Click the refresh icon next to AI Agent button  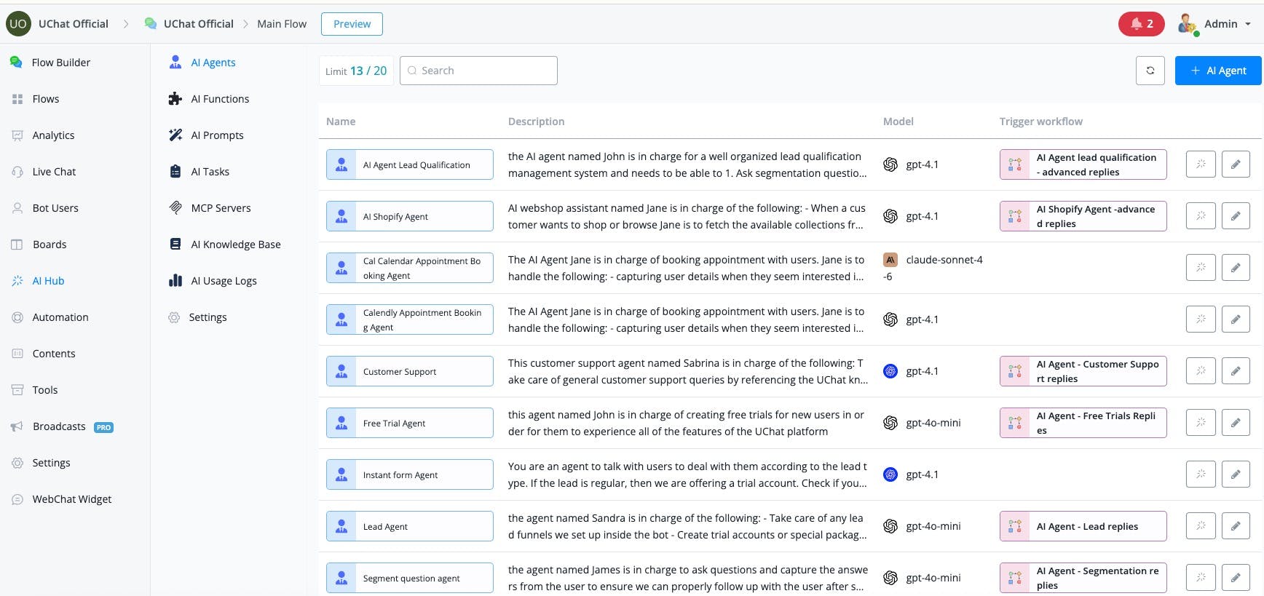point(1150,71)
